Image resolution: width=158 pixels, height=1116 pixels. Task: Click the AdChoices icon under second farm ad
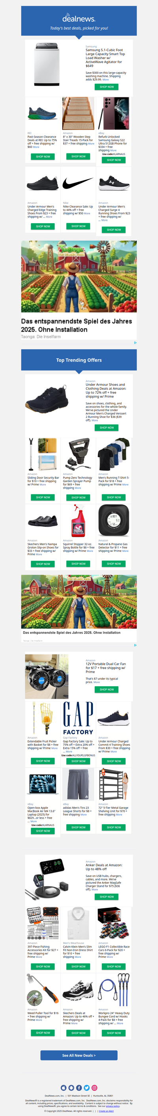135,645
